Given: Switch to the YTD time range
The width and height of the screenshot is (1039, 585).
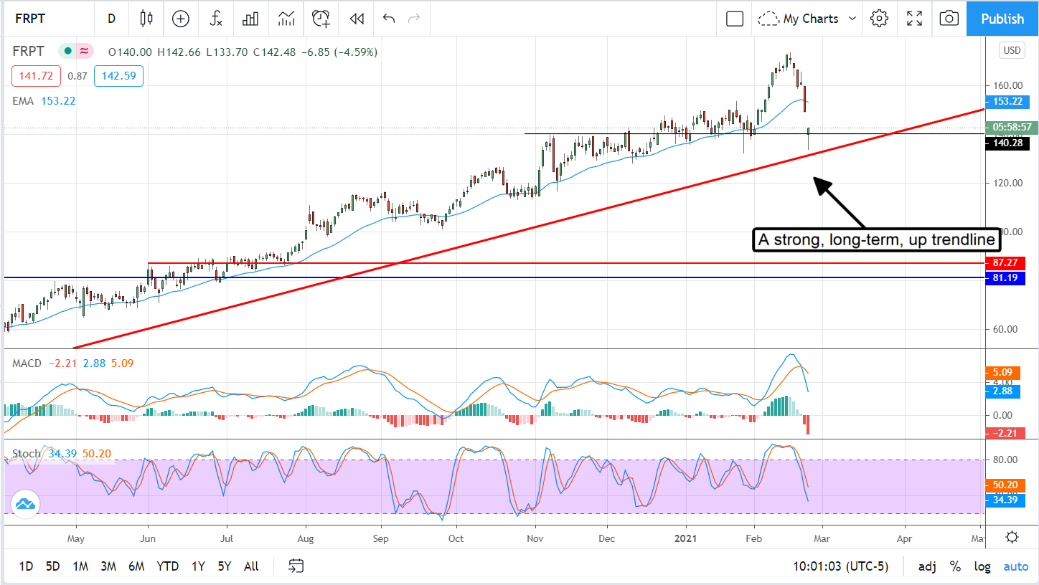Looking at the screenshot, I should tap(167, 566).
